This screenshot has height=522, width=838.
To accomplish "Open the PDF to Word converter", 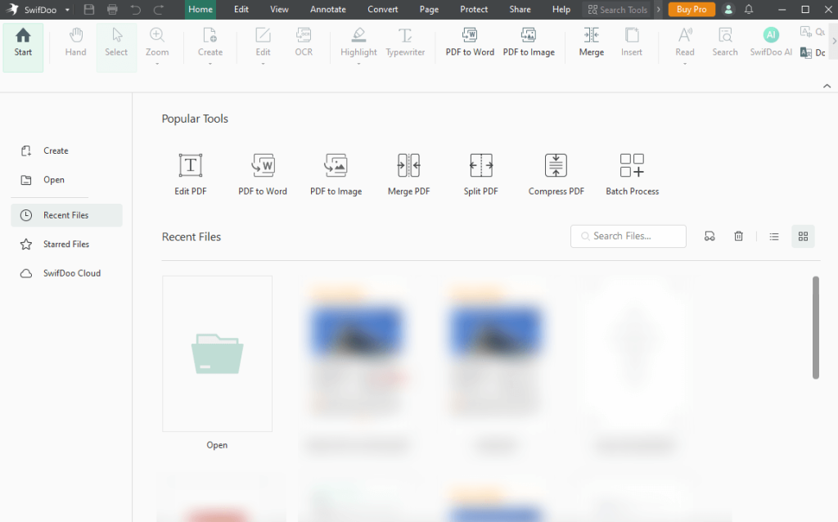I will [x=263, y=172].
